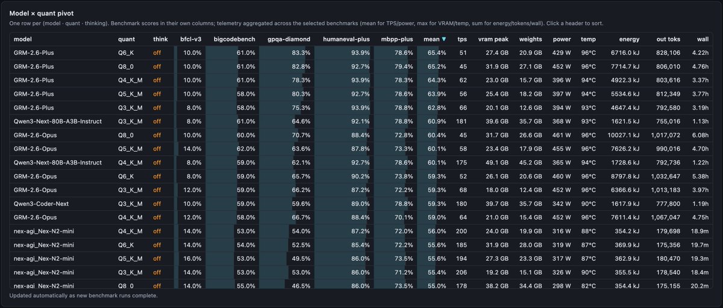The image size is (723, 308).
Task: Click the 18.0 GB vram peak cell
Action: 498,190
